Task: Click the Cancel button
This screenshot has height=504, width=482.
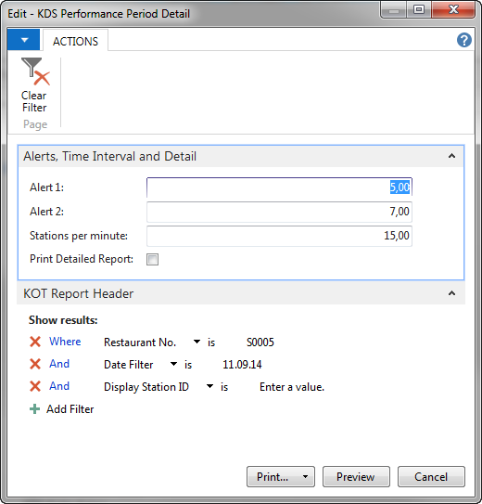Action: 431,477
